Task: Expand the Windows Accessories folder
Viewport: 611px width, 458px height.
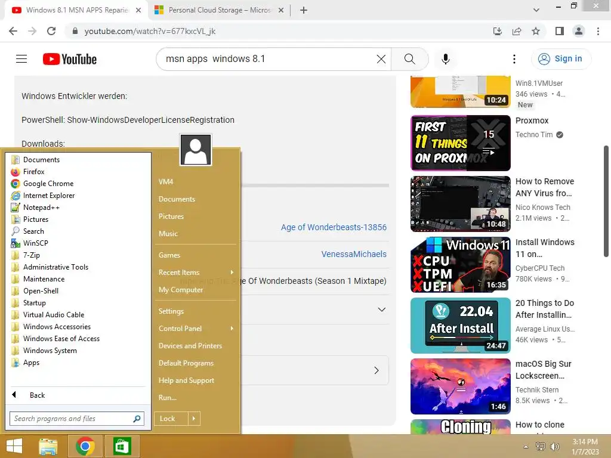Action: pos(57,327)
